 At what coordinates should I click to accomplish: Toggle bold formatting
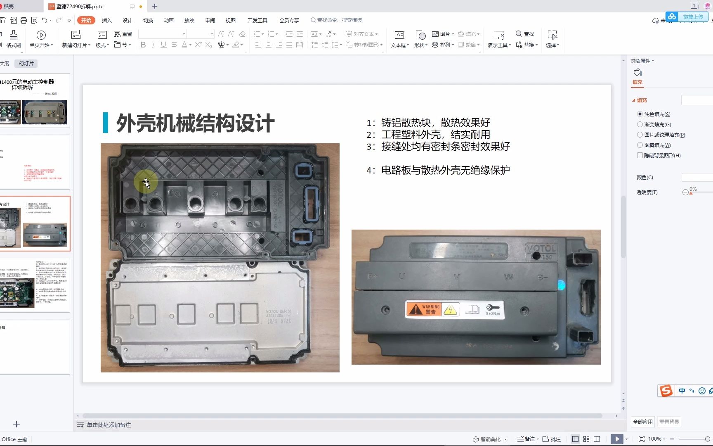click(x=143, y=45)
